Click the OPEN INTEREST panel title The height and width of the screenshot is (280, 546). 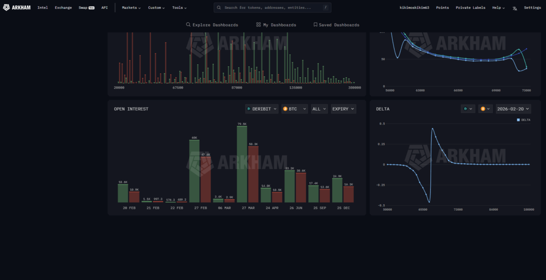[x=131, y=109]
